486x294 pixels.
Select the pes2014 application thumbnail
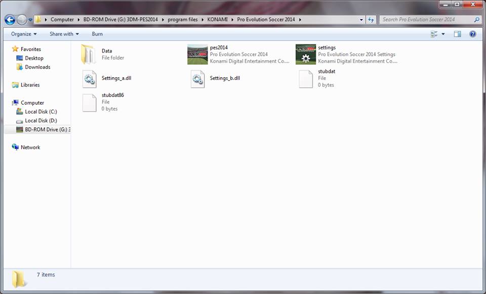coord(197,55)
